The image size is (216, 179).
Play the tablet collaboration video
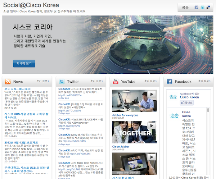coord(152,157)
